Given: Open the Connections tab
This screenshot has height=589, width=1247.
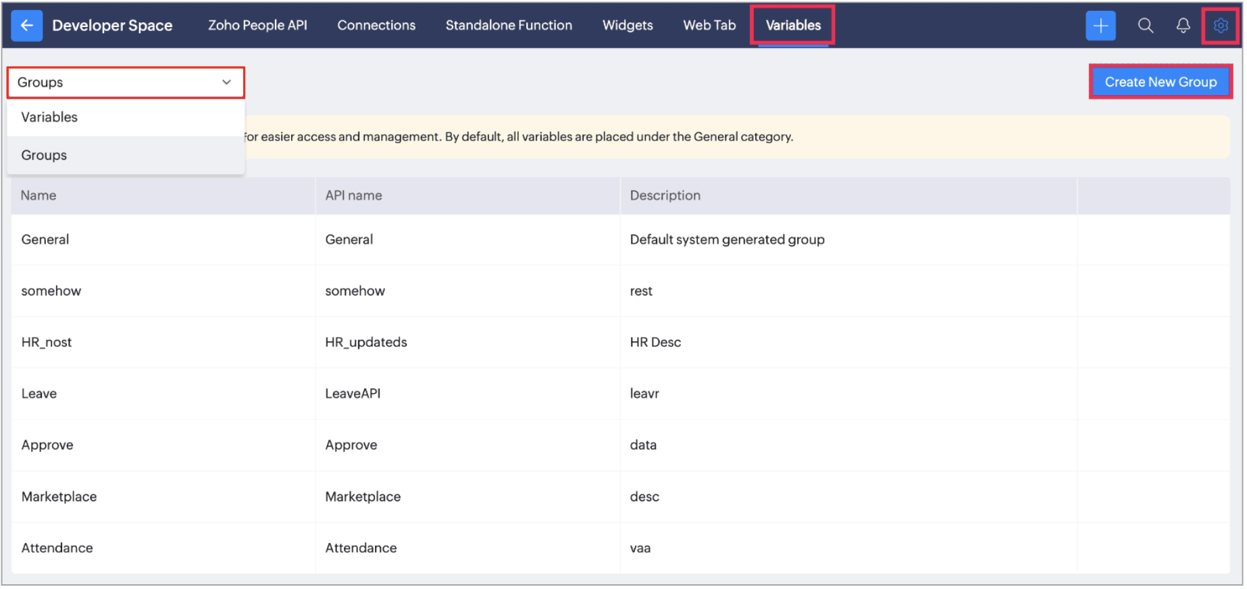Looking at the screenshot, I should coord(376,26).
